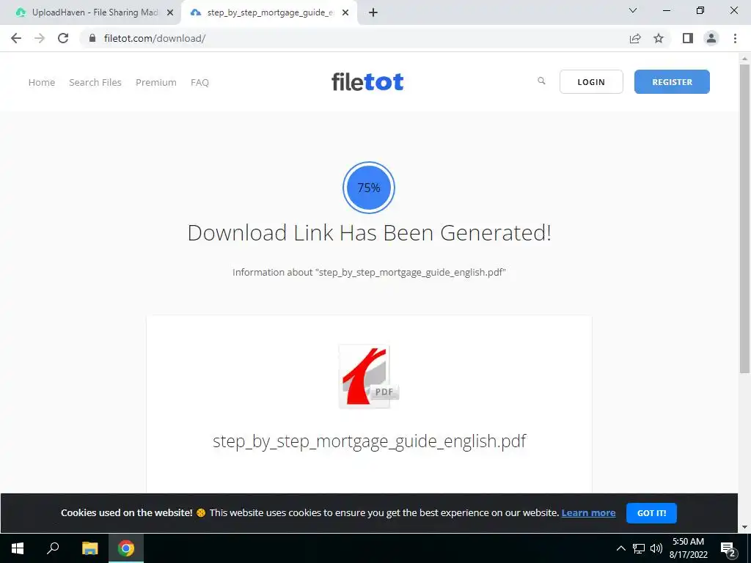Toggle the Chrome side panel icon
This screenshot has height=563, width=751.
tap(688, 38)
